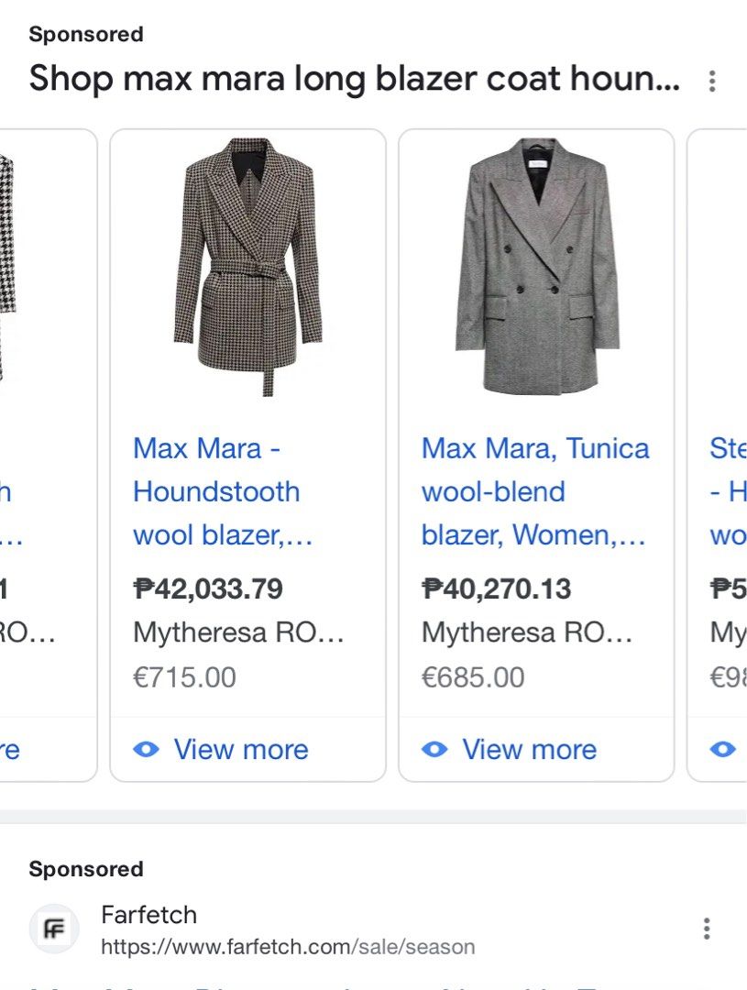Open three-dot menu next to Farfetch ad
The width and height of the screenshot is (747, 990).
[707, 929]
